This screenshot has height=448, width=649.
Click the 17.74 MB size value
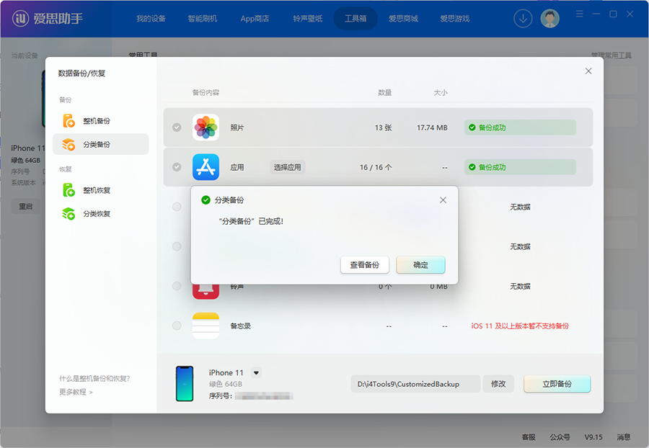(x=432, y=127)
